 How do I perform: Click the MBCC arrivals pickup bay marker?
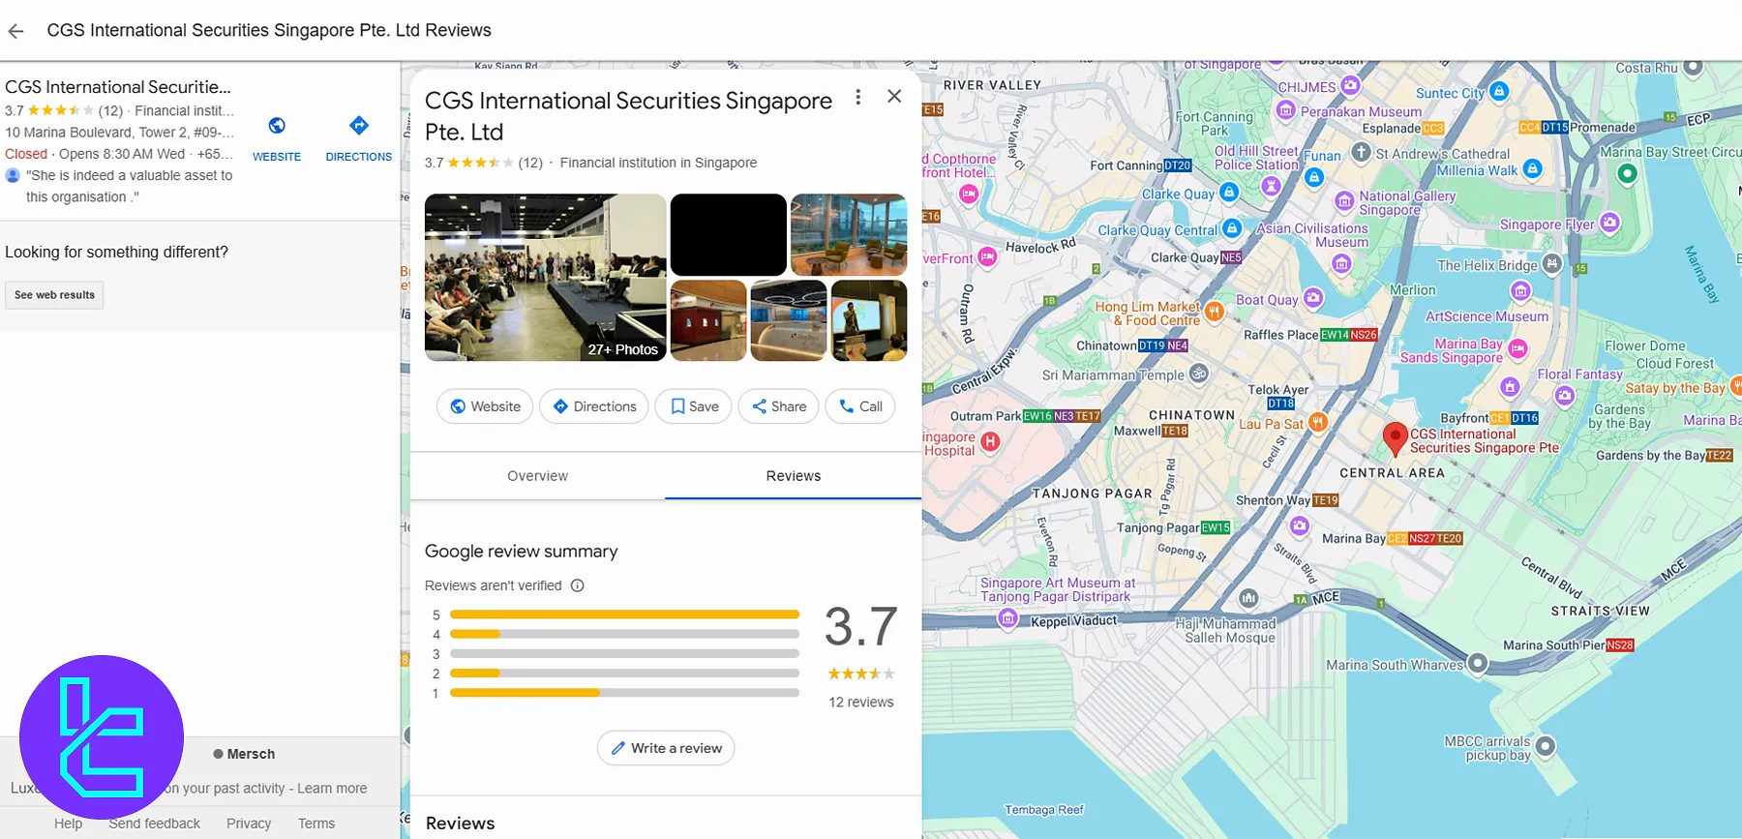[x=1546, y=746]
